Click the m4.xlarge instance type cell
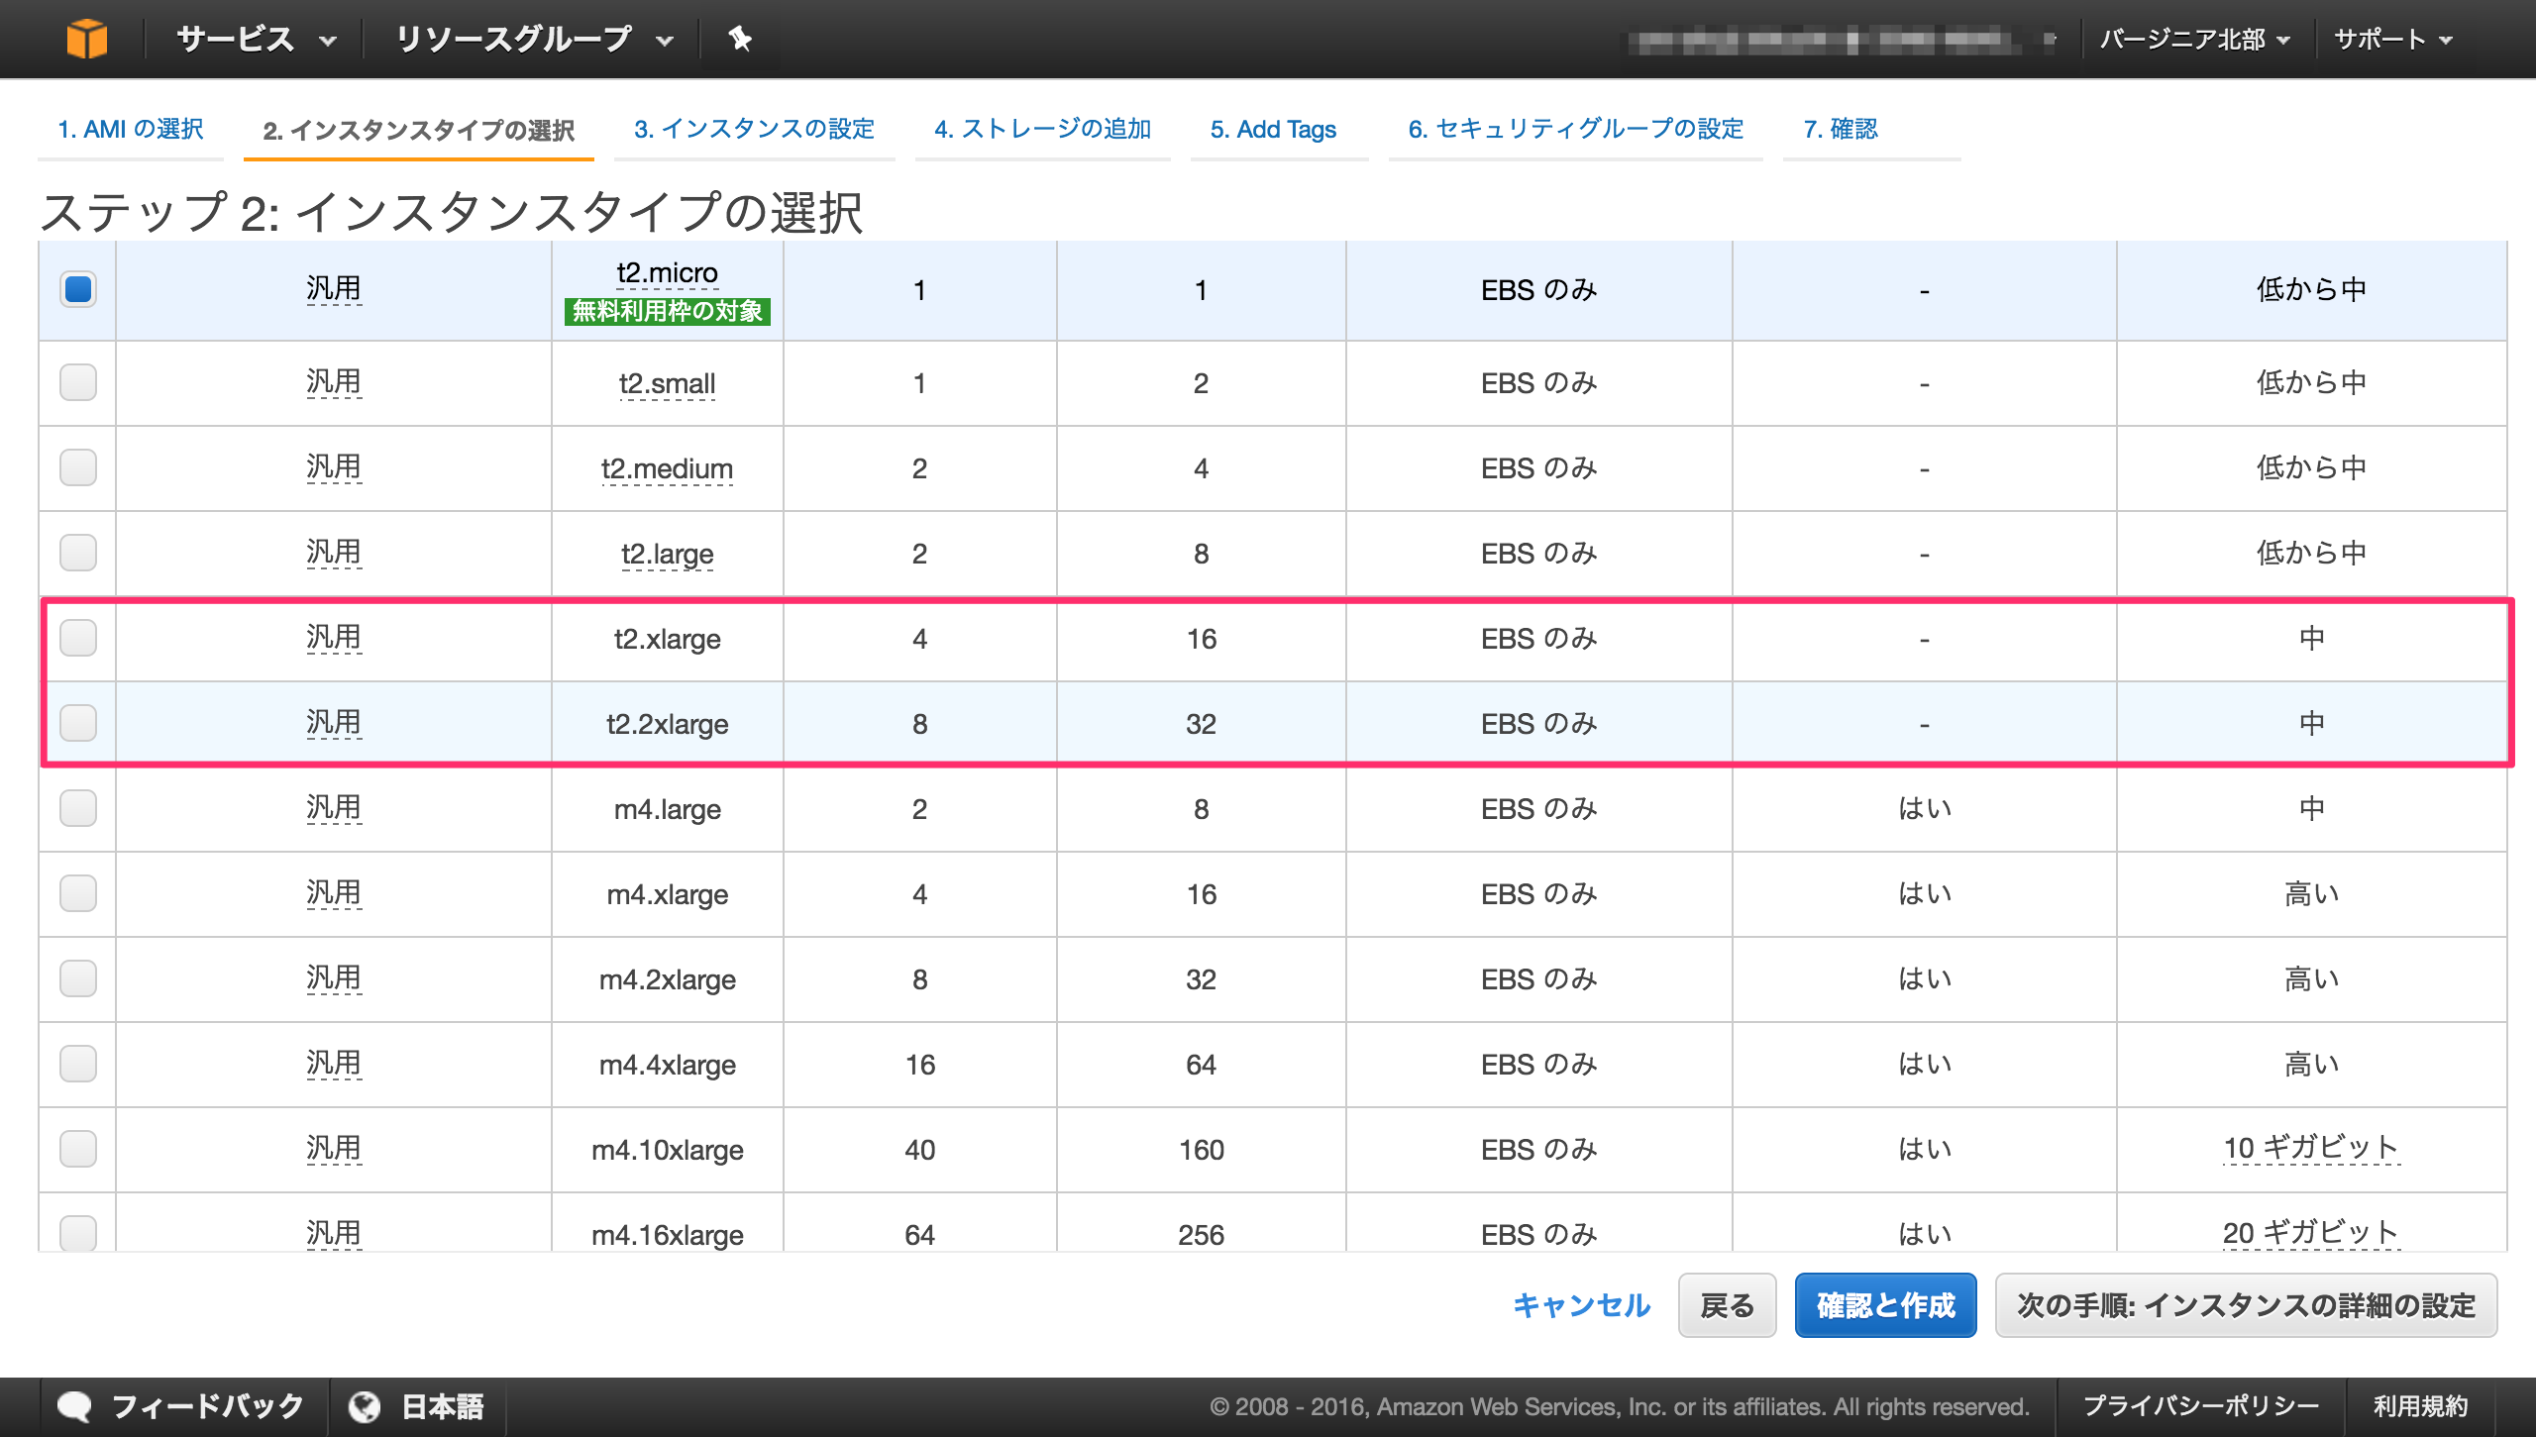The width and height of the screenshot is (2536, 1437). (x=667, y=894)
